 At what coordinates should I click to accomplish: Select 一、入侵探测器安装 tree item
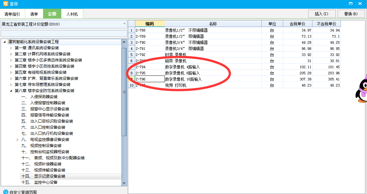point(39,97)
